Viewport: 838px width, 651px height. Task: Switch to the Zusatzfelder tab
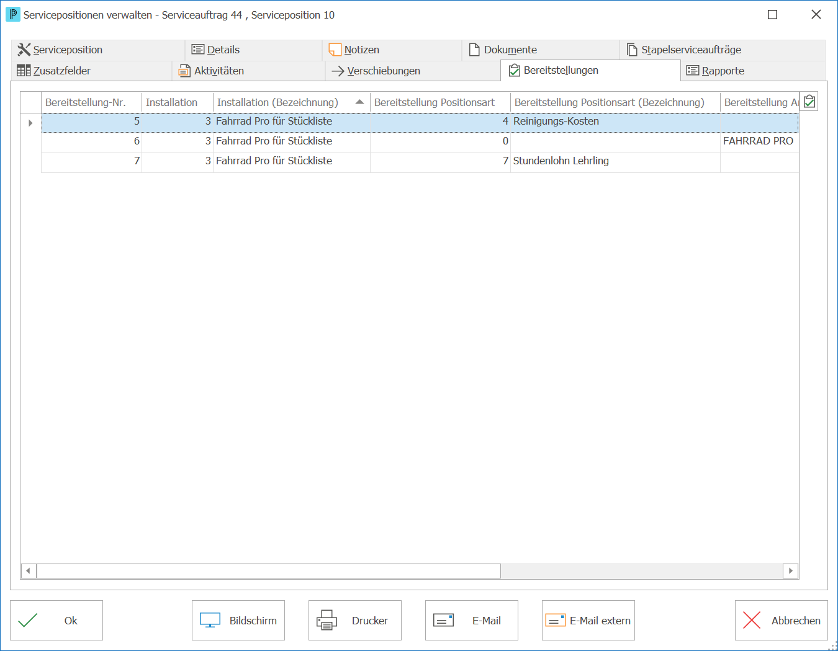(91, 71)
